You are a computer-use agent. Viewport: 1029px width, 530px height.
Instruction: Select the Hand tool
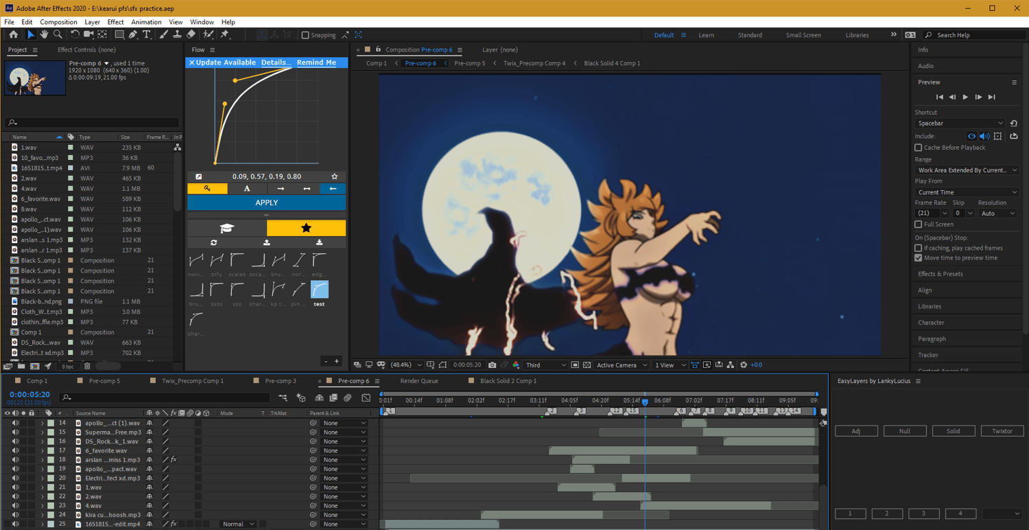pos(44,34)
